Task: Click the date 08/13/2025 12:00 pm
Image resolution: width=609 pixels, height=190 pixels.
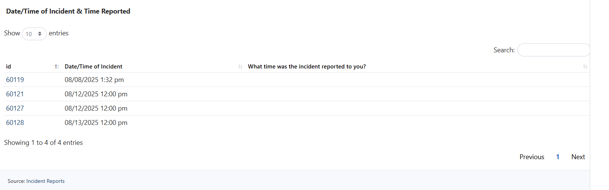Action: pos(96,123)
